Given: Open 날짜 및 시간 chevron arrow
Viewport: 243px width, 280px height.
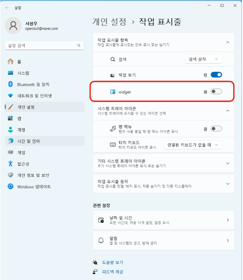Looking at the screenshot, I should point(228,220).
